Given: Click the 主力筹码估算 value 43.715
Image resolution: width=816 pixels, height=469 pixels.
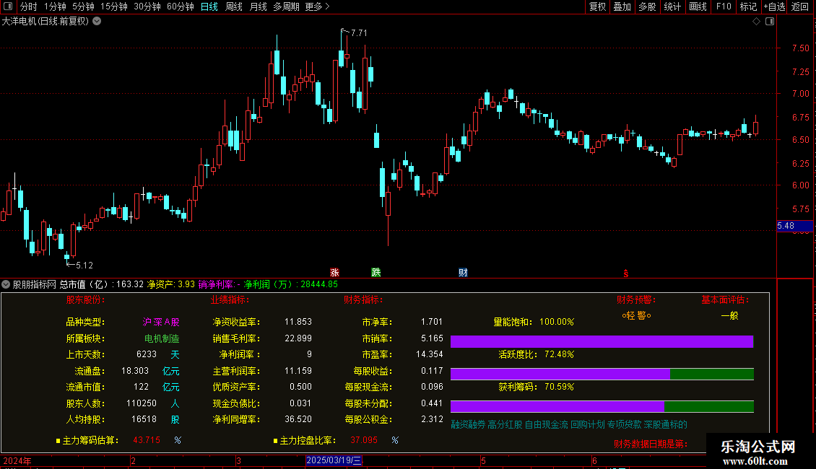Looking at the screenshot, I should (147, 440).
